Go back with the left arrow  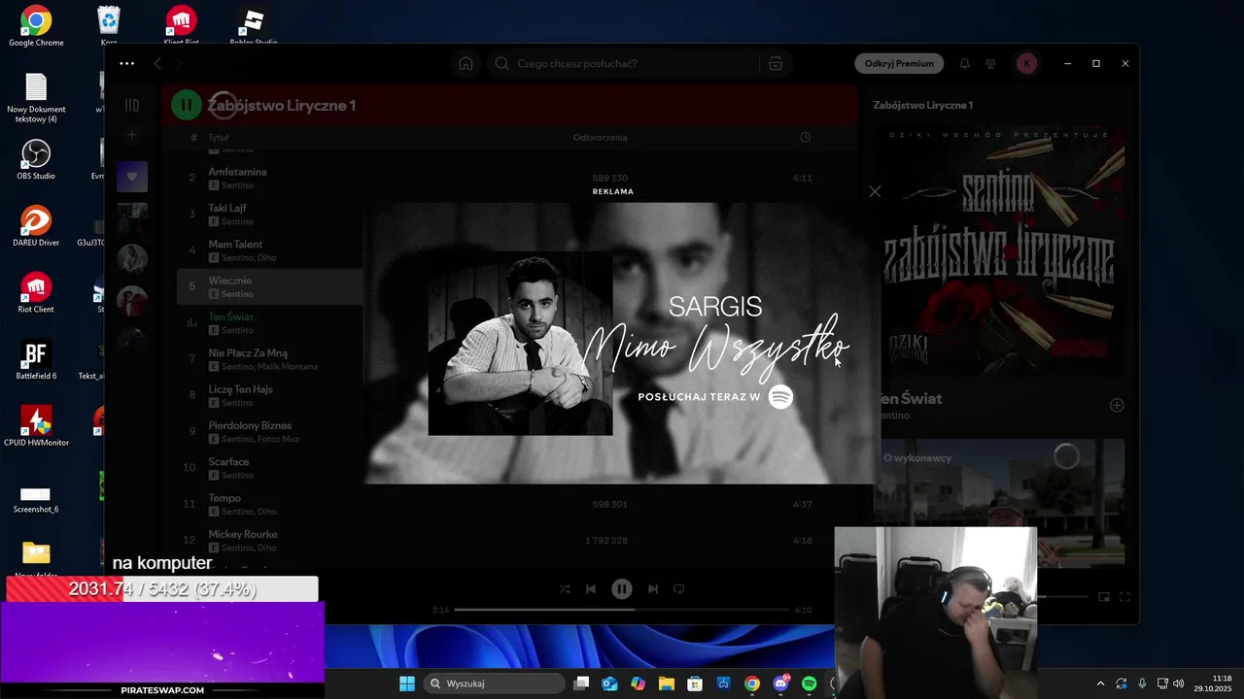click(x=157, y=64)
